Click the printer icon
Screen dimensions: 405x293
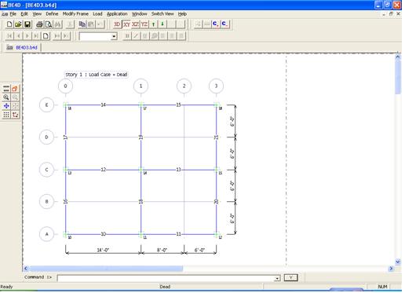point(39,24)
